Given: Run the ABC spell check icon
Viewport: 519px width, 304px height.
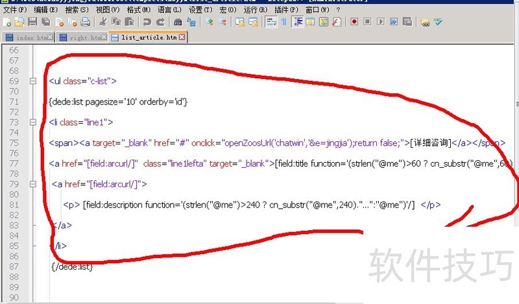Looking at the screenshot, I should (x=439, y=22).
